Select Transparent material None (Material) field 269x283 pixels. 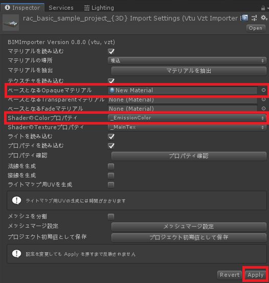183,99
